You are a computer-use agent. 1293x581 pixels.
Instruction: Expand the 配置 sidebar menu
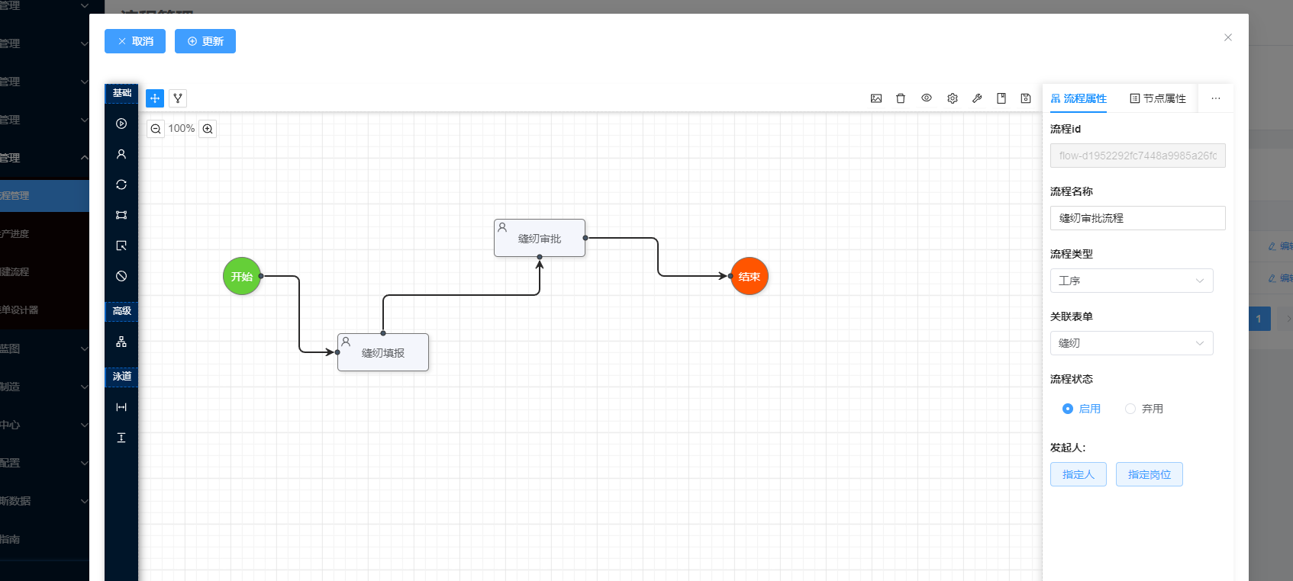[x=44, y=463]
